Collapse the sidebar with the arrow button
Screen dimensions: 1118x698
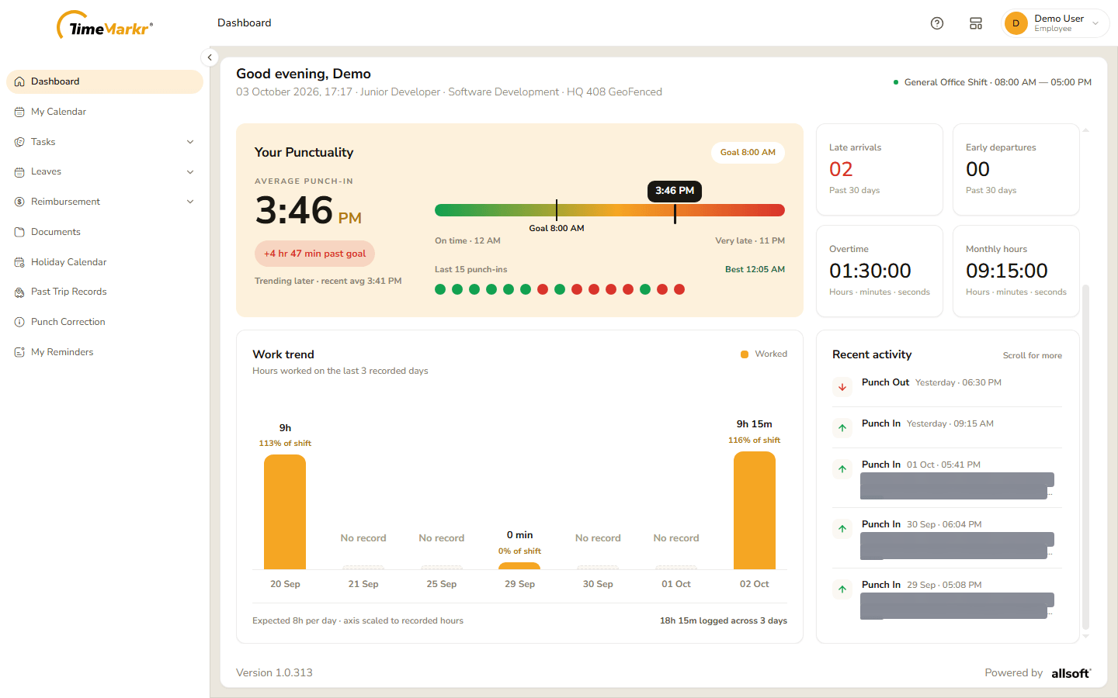(210, 57)
